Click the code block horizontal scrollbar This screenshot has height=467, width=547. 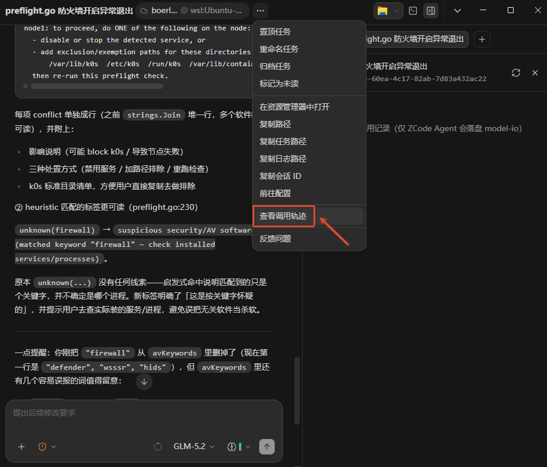97,86
